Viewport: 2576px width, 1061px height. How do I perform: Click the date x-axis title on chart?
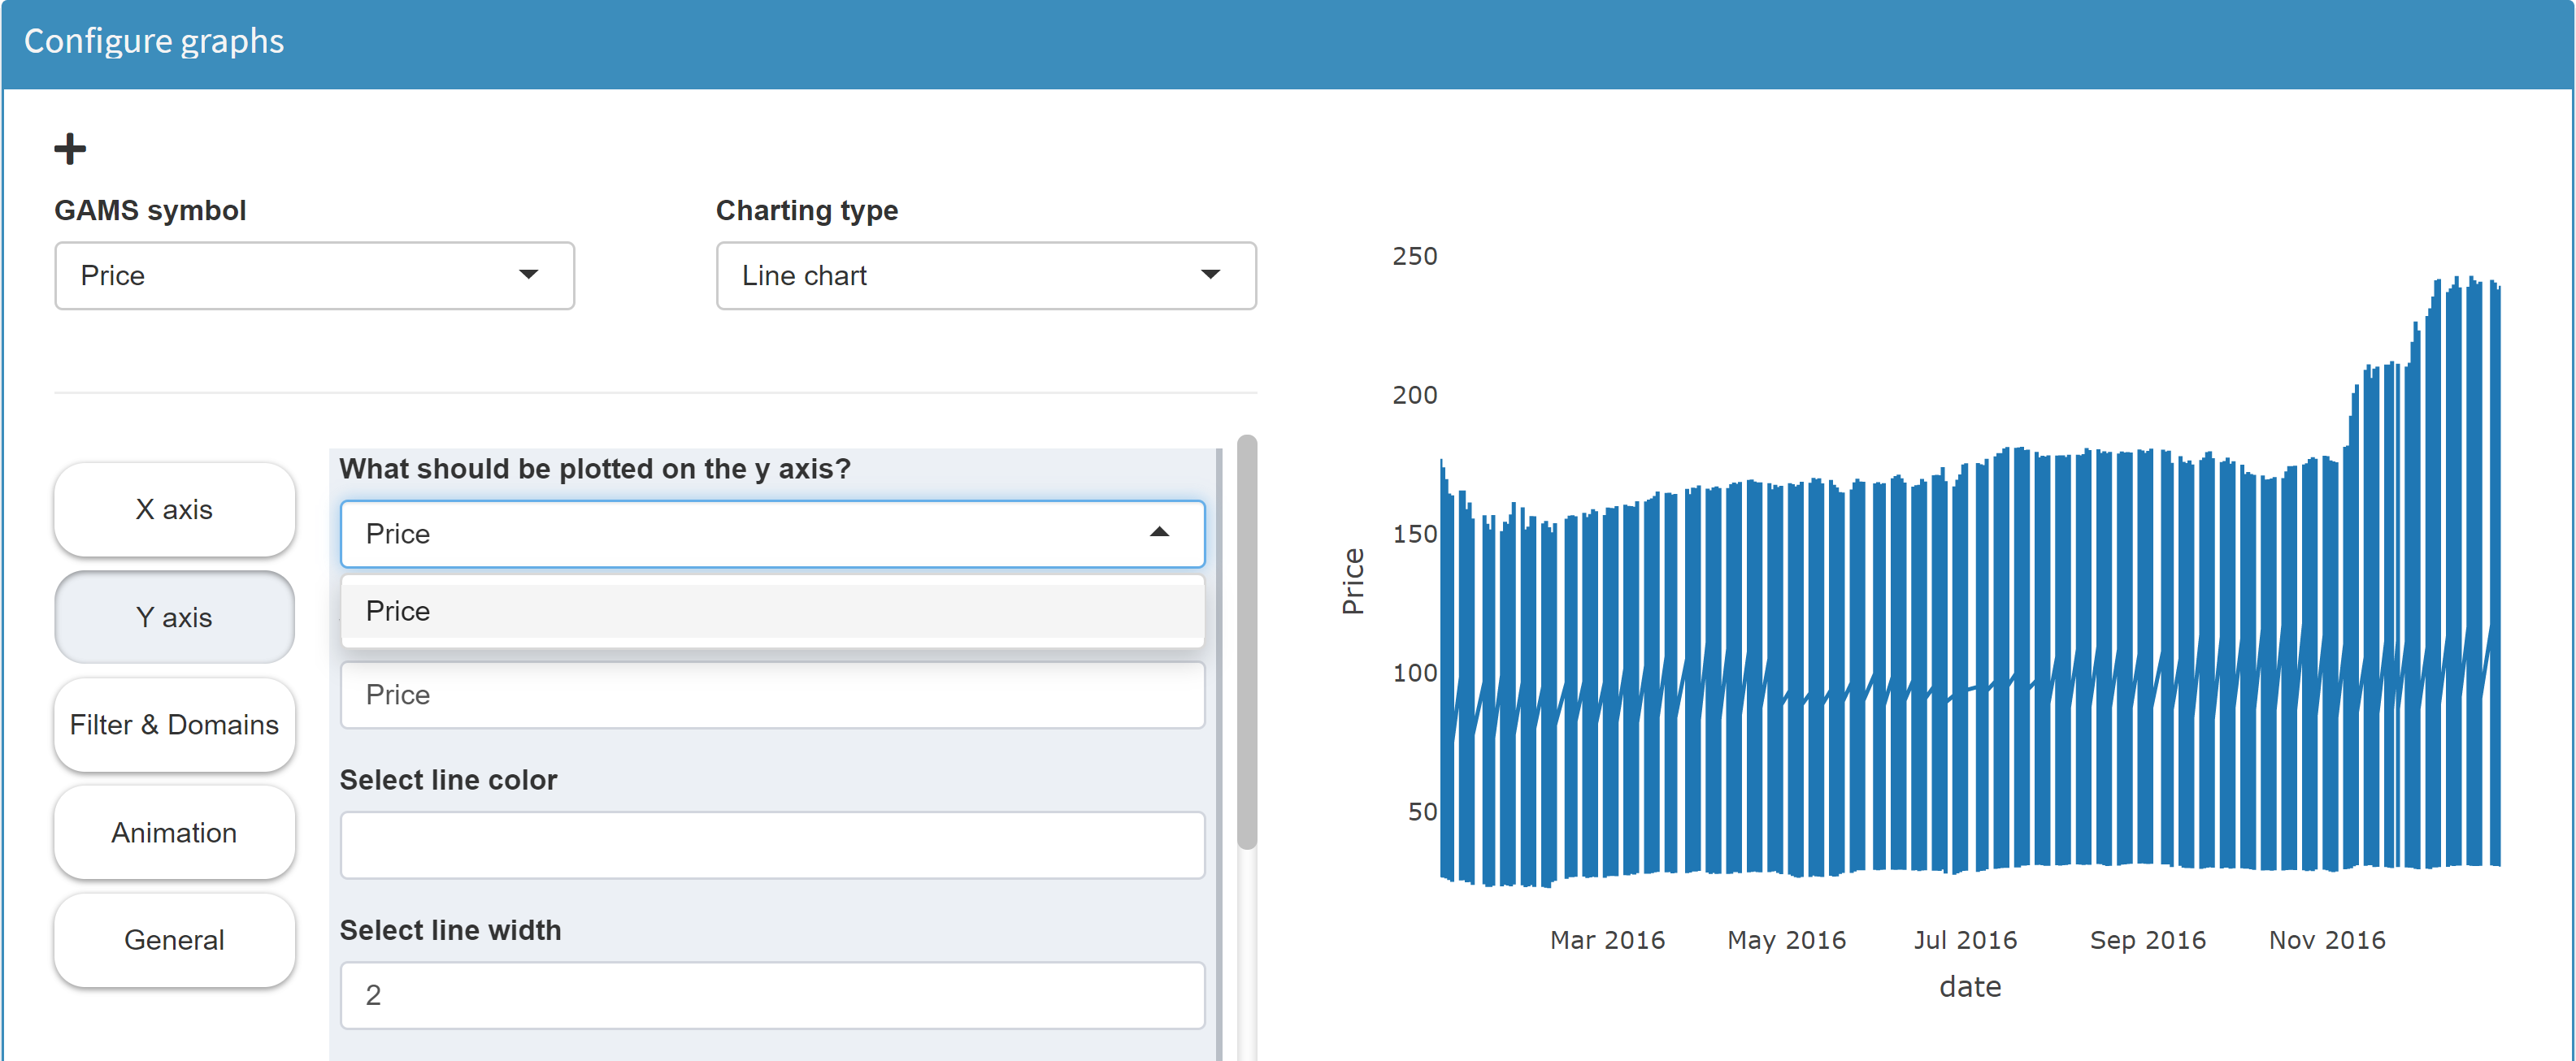point(1969,987)
